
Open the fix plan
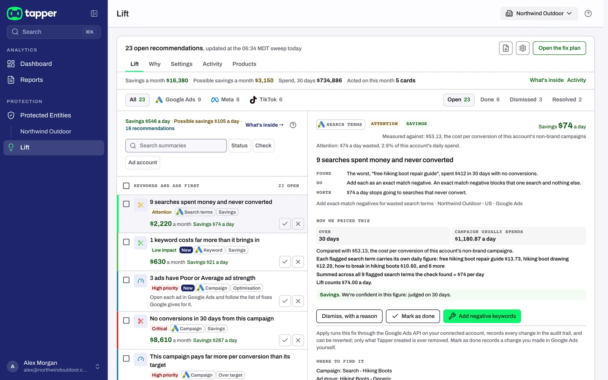coord(559,48)
